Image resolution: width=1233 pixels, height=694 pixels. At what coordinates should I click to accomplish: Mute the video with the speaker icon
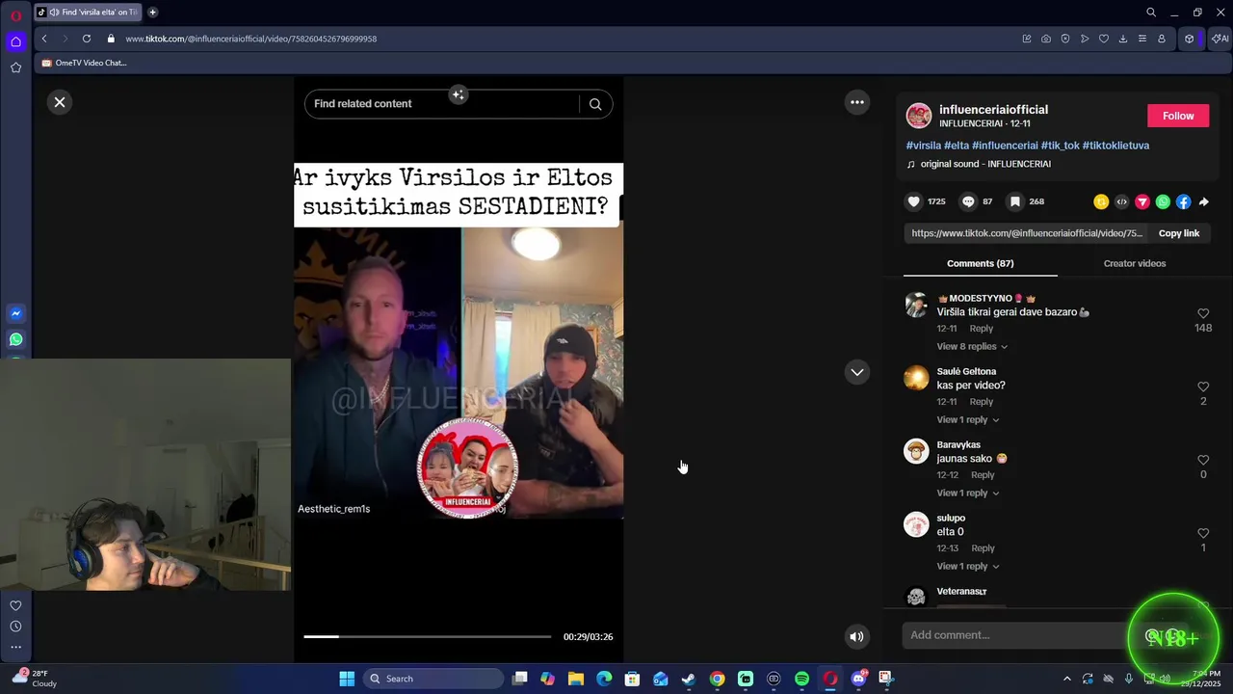coord(856,636)
